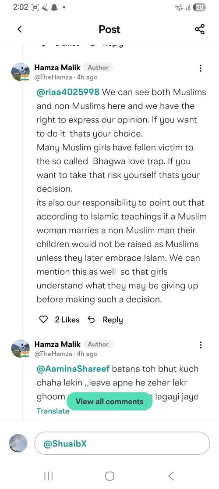Tap the Android home button

click(x=109, y=476)
